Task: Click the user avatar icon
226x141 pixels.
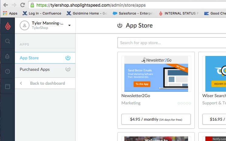Action: tap(25, 25)
